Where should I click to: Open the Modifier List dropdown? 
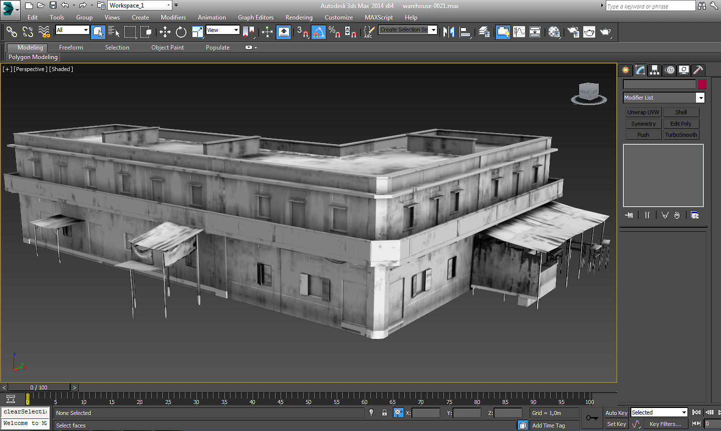(700, 97)
